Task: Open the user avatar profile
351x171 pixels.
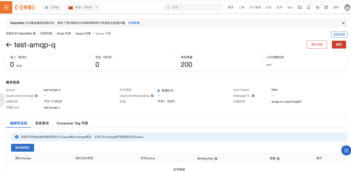Action: point(347,7)
